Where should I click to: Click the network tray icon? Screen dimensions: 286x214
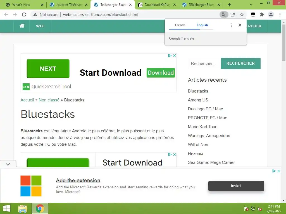(253, 209)
